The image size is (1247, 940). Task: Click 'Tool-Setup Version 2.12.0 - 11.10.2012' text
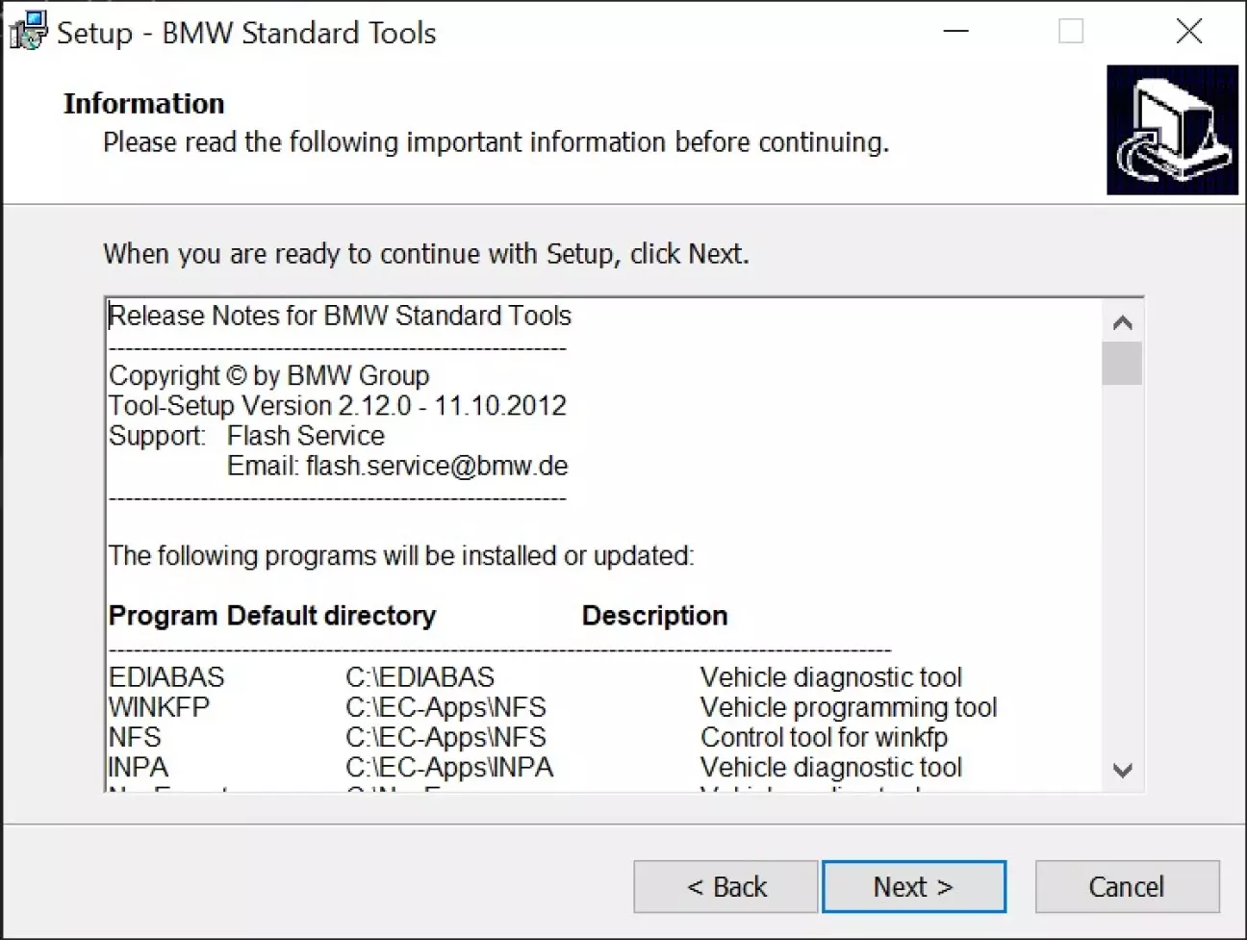(338, 405)
